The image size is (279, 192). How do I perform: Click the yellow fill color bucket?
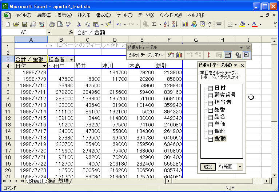(243, 24)
